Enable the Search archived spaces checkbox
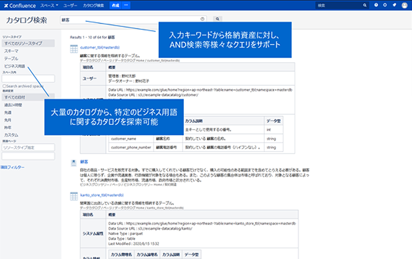Screen dimensions: 412x259 point(4,86)
